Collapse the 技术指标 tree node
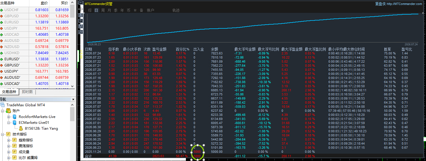The image size is (426, 161). (3, 134)
